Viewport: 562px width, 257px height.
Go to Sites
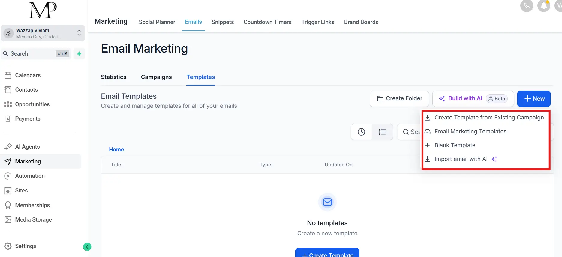click(x=21, y=190)
